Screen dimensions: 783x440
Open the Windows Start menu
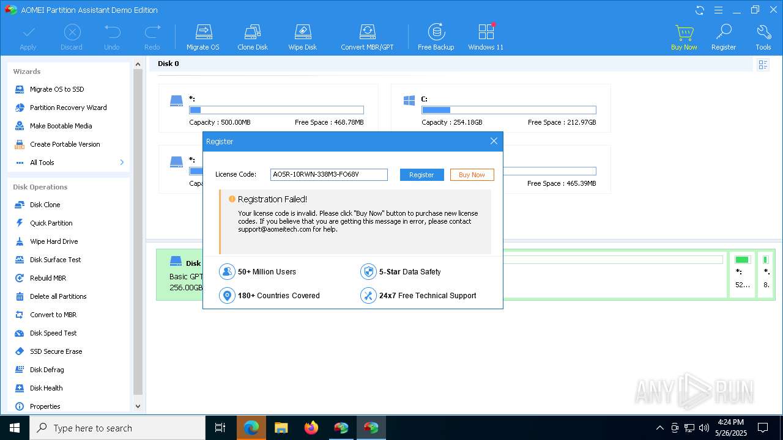pyautogui.click(x=15, y=428)
